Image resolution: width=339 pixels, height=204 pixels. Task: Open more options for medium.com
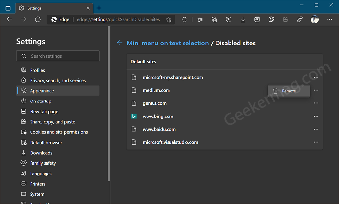pos(316,90)
